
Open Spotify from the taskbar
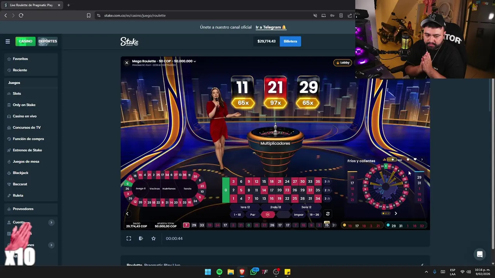(x=219, y=272)
